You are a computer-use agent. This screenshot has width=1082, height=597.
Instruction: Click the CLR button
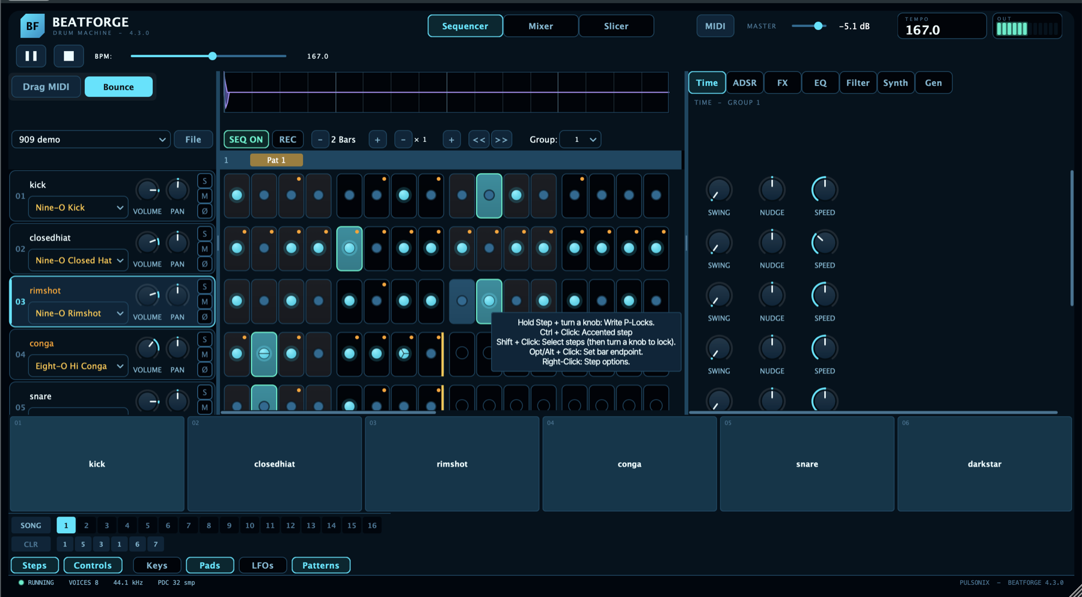[31, 544]
